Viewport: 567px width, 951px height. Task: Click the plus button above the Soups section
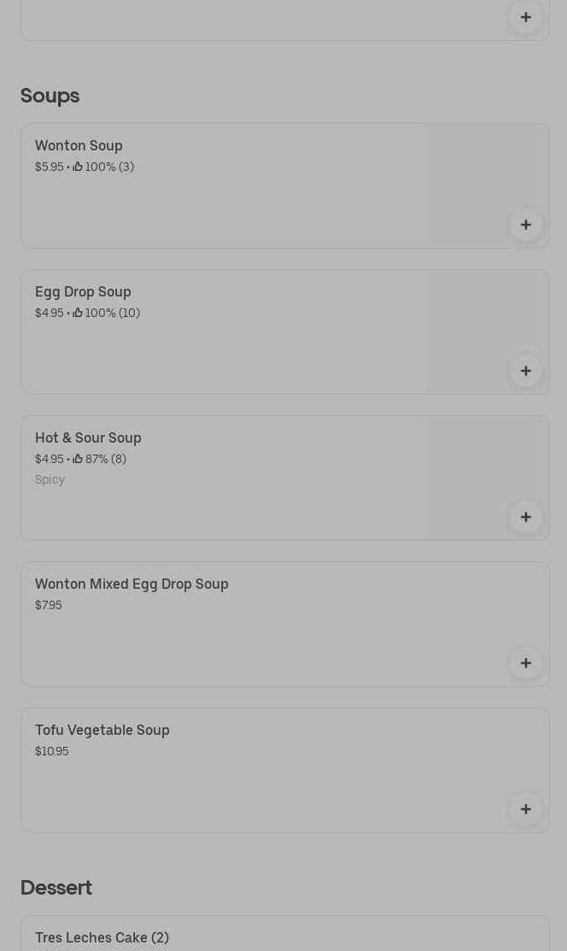(x=525, y=17)
